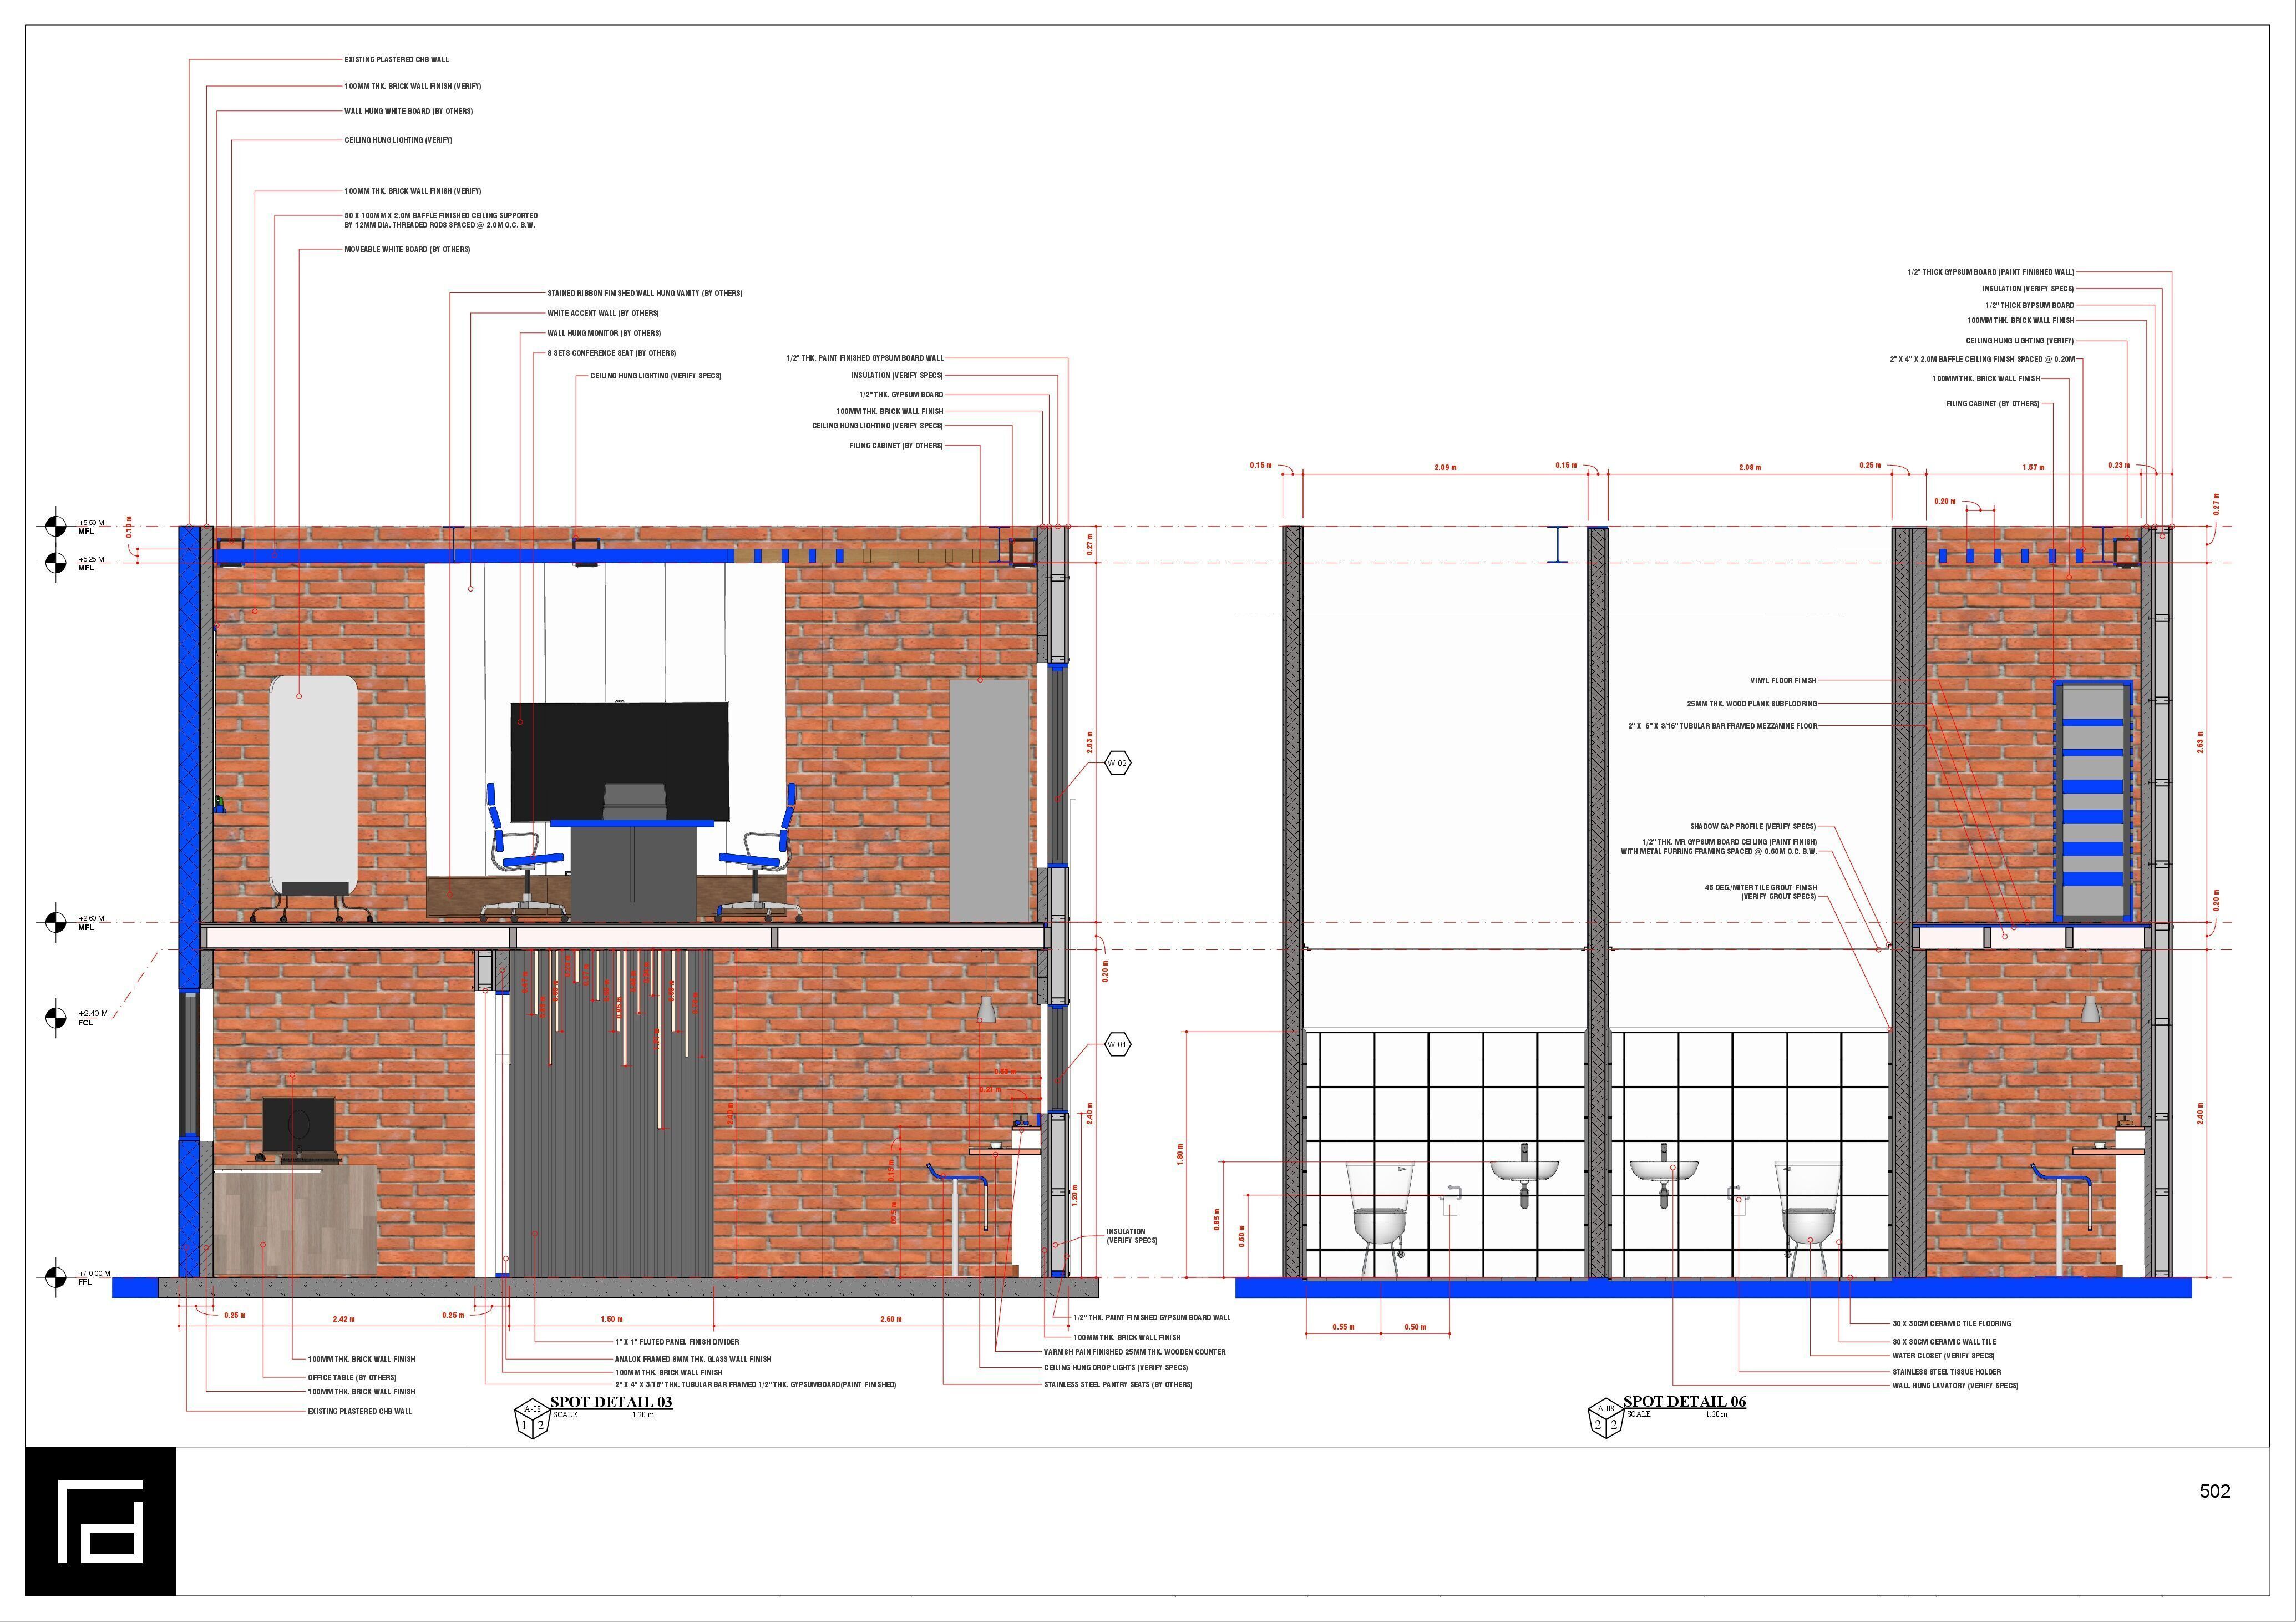Select the MOVEABLE WHITE BOARD (BY OTHERS) note
This screenshot has width=2296, height=1622.
tap(407, 249)
